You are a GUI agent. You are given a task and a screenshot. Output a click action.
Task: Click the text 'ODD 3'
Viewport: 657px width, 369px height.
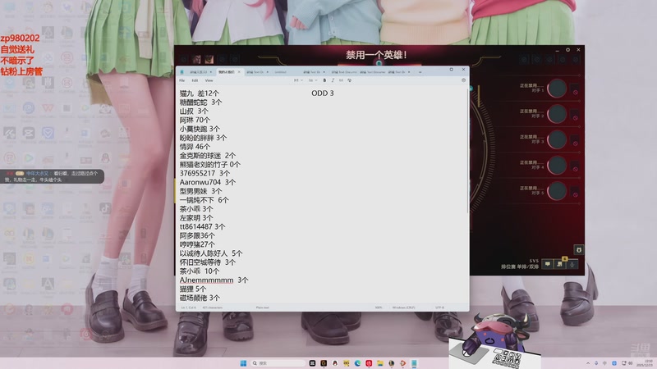click(323, 93)
